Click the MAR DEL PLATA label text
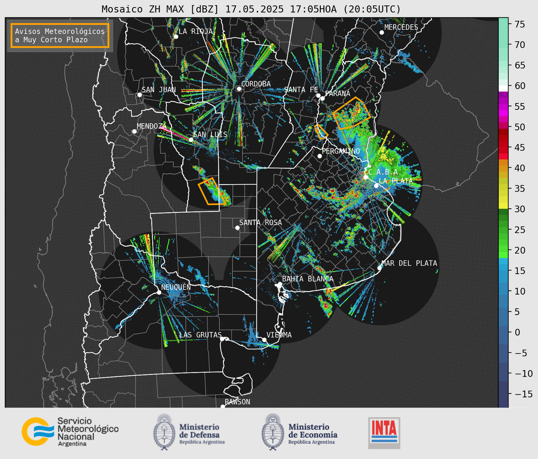538x459 pixels. (409, 263)
